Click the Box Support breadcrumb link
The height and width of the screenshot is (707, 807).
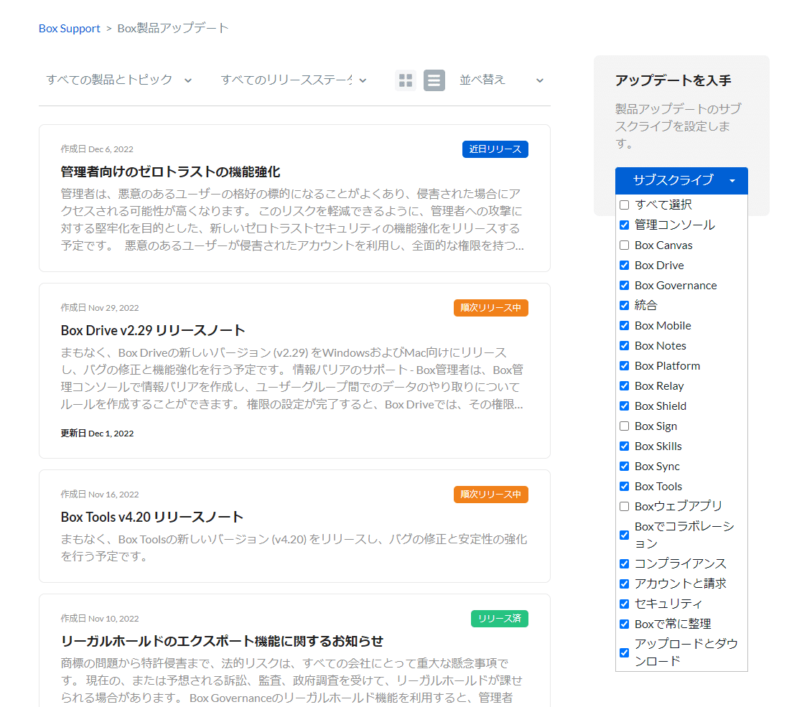tap(69, 28)
